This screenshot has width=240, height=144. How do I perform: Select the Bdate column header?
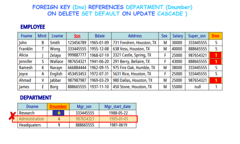tap(100, 36)
